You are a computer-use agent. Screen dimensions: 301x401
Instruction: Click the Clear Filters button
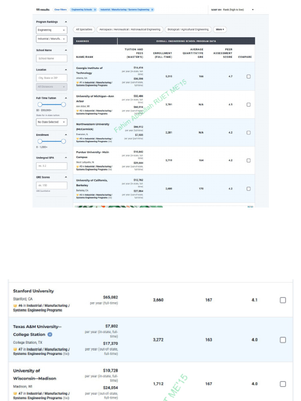coord(60,10)
